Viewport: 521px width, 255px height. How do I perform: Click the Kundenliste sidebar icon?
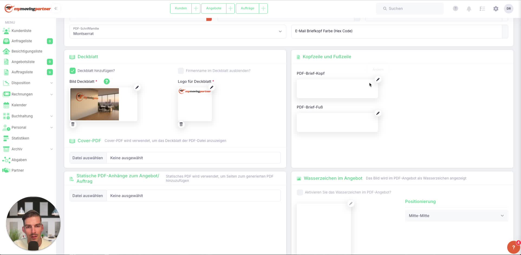[6, 31]
